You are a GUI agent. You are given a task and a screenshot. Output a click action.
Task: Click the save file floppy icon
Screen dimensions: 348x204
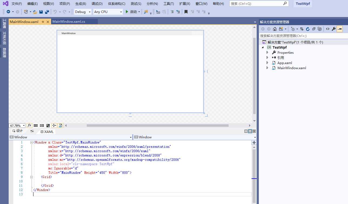point(41,12)
